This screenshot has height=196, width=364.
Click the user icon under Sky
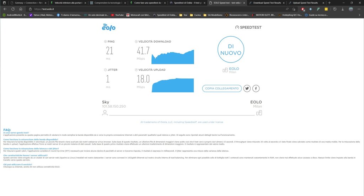point(105,113)
